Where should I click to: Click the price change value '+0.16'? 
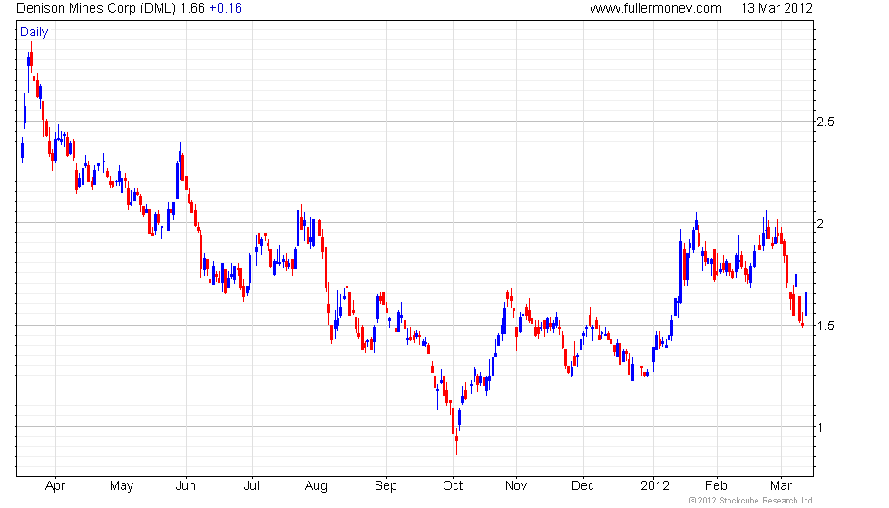click(x=225, y=8)
